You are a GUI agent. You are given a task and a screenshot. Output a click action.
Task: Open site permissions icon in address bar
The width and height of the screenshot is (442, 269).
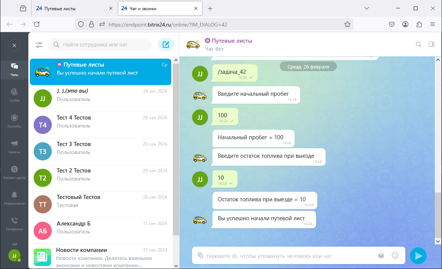102,25
